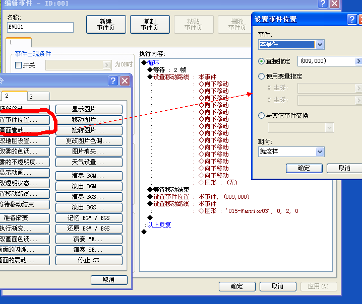Viewport: 362px width, 304px height.
Task: Click the help icon in the command dialog
Action: (x=113, y=81)
